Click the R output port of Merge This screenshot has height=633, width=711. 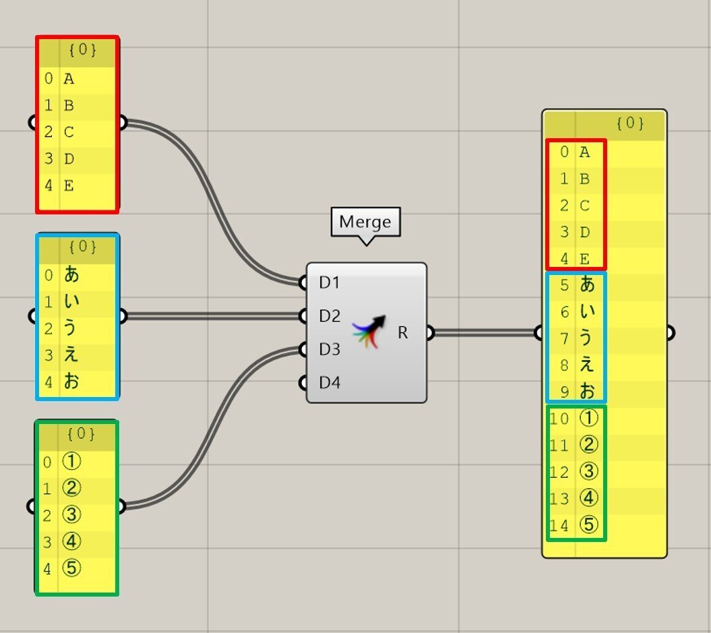[x=429, y=332]
